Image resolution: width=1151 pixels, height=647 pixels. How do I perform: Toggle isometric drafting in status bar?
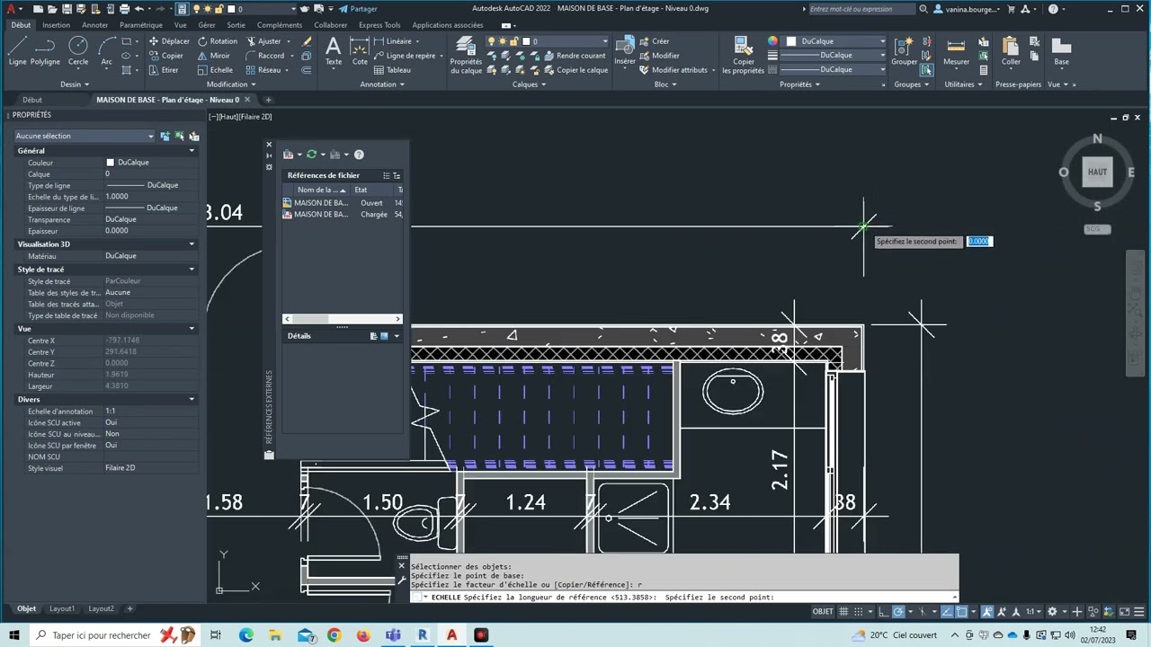click(923, 612)
